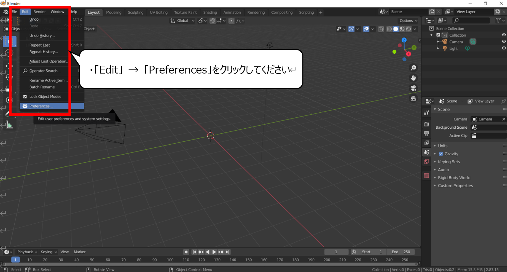This screenshot has width=507, height=272.
Task: Select the 3D Cursor tool
Action: tap(9, 53)
